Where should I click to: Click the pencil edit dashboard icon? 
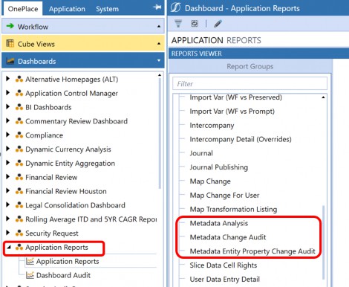pos(218,24)
